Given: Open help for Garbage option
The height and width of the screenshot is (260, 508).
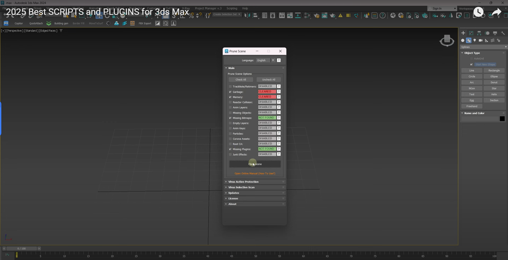Looking at the screenshot, I should pos(279,92).
